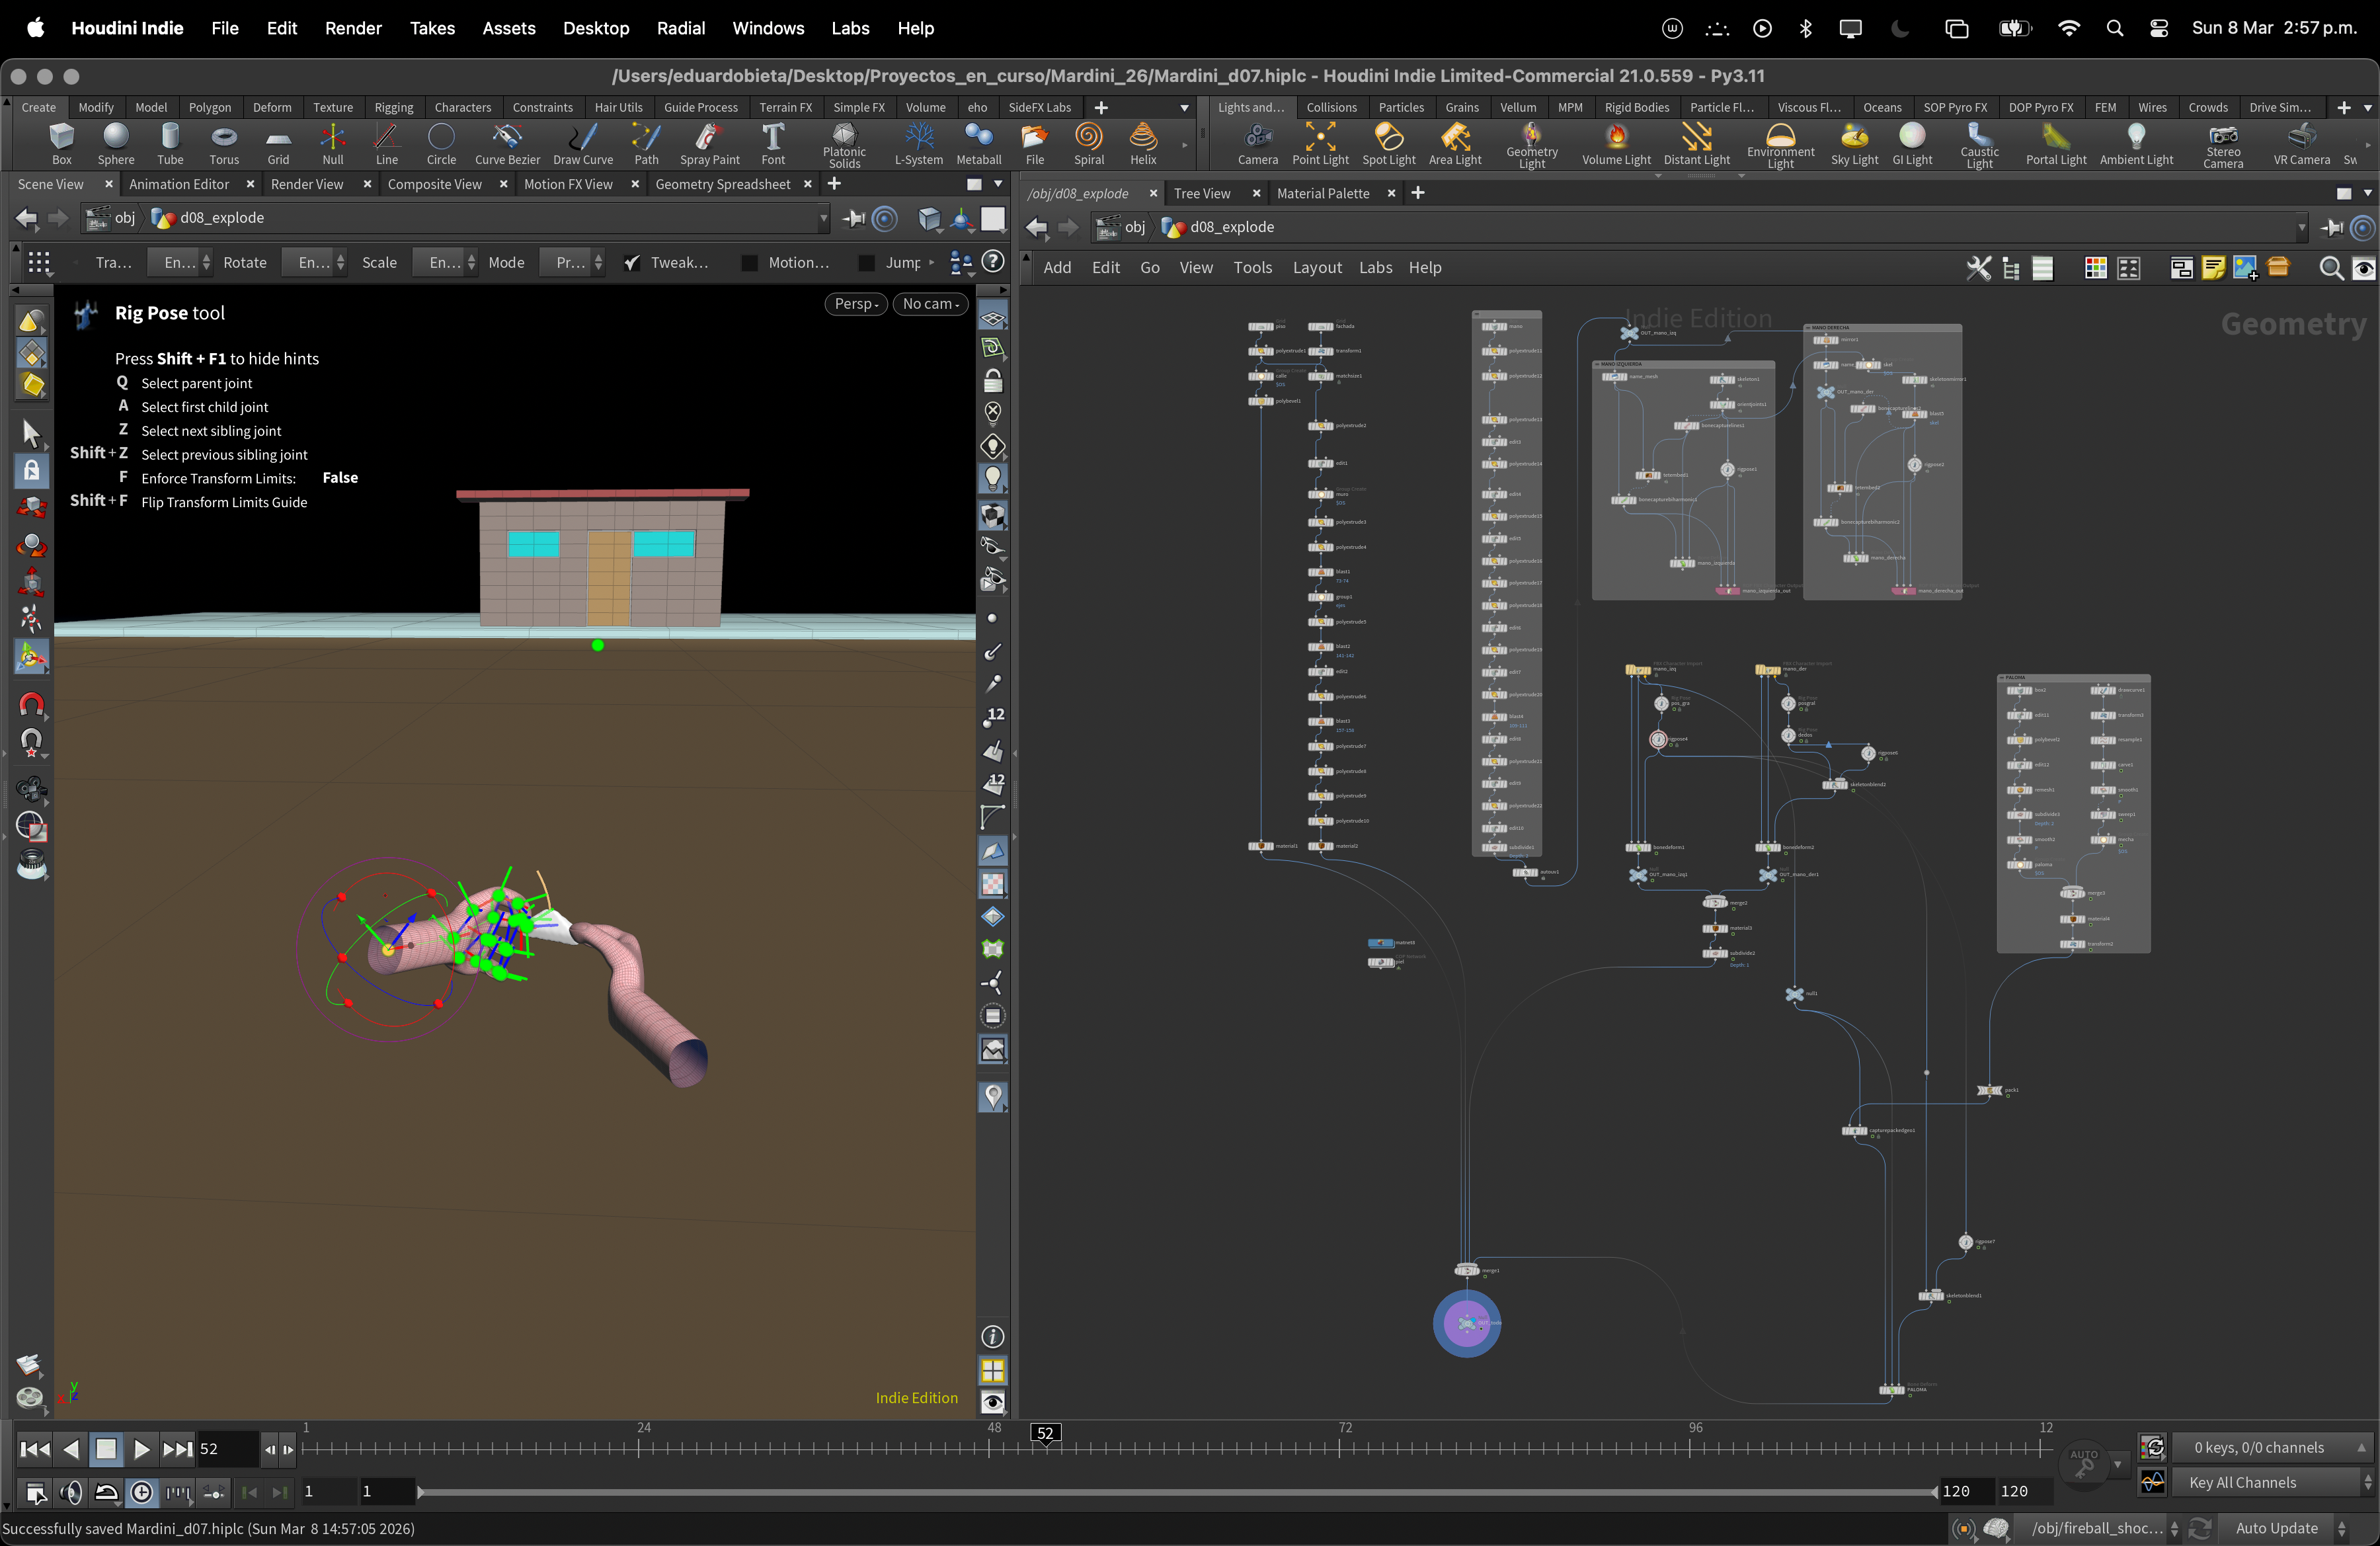Open the No cam camera dropdown
The height and width of the screenshot is (1546, 2380).
[x=930, y=304]
